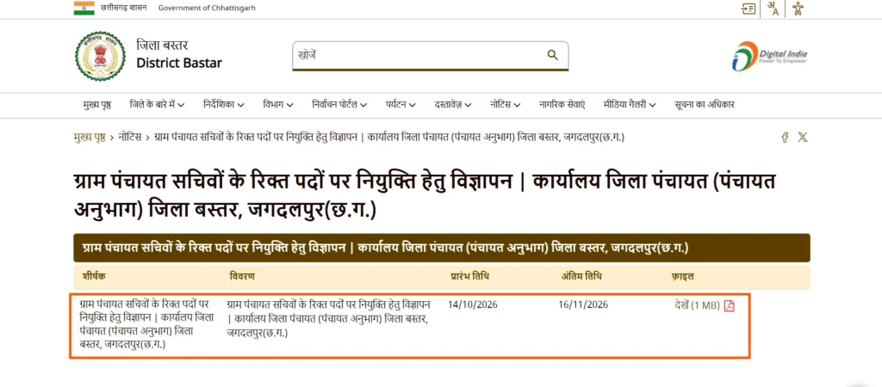Expand the जिले के बारे में menu

(x=157, y=104)
